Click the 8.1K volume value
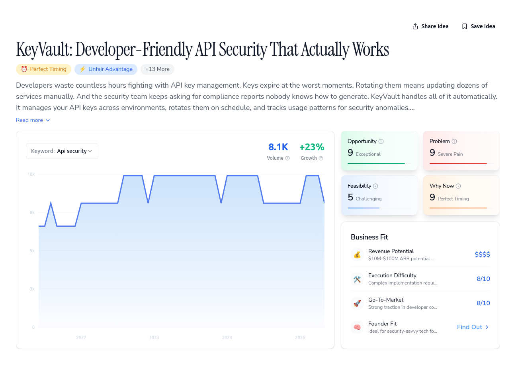Screen dimensions: 516x365 coord(278,147)
